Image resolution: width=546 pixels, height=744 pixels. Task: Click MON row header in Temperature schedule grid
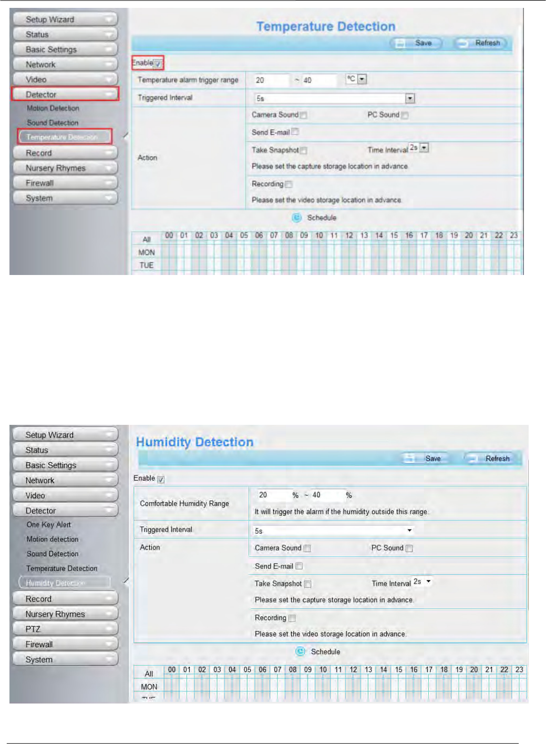(147, 252)
